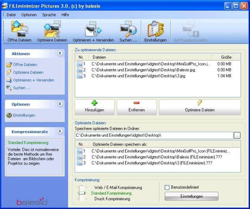Click the Dateien column header

150,57
